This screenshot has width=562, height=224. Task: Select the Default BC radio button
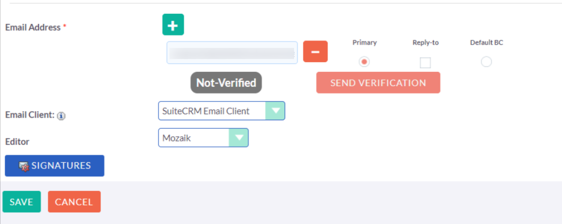486,62
